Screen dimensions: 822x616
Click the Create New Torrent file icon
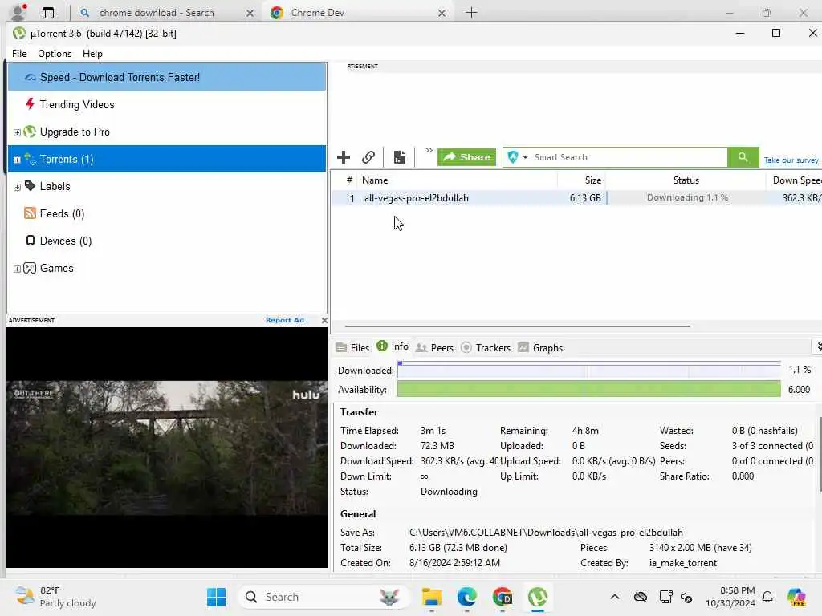(400, 157)
